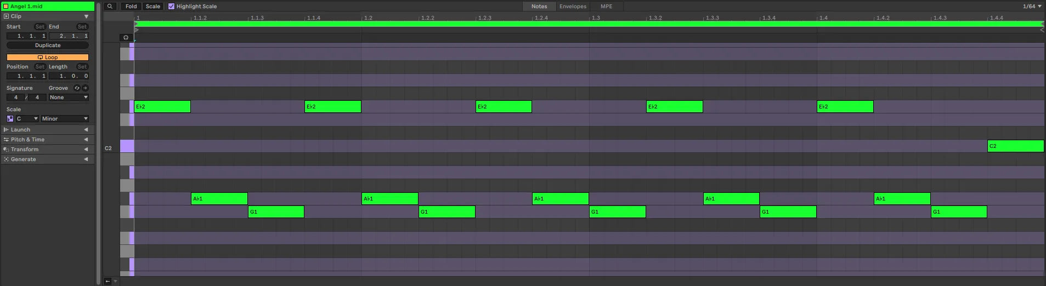The image size is (1046, 286).
Task: Select the C2 note in the piano roll
Action: point(1015,146)
